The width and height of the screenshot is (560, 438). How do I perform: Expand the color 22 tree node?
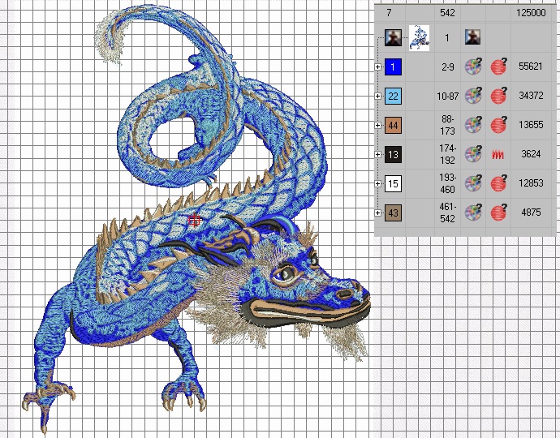click(x=378, y=96)
